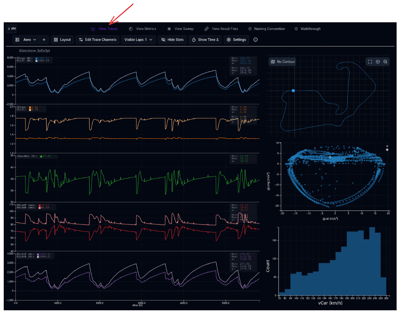Click the info icon in the toolbar
Viewport: 400px width, 314px height.
(255, 40)
